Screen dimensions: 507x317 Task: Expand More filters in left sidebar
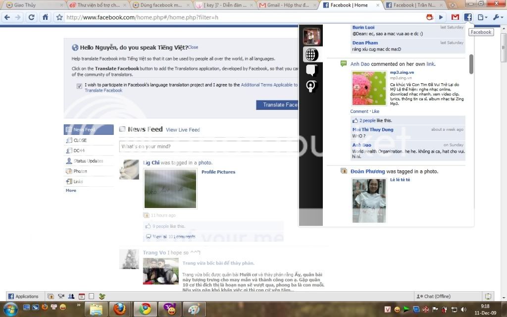pyautogui.click(x=71, y=191)
